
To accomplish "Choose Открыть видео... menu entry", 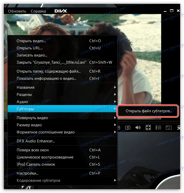I will [62, 41].
